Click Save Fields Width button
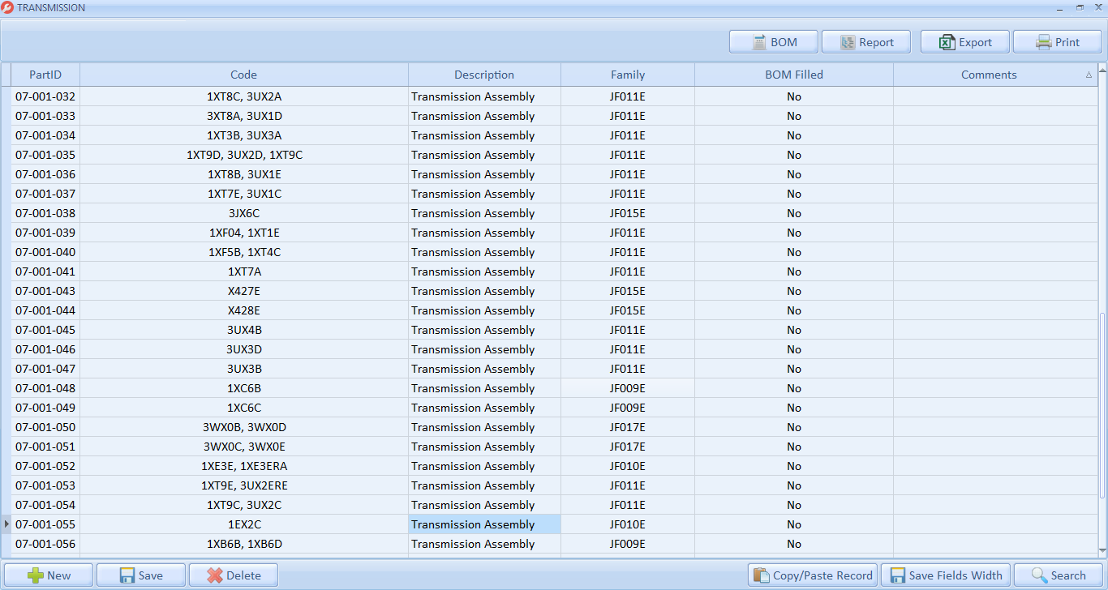This screenshot has width=1108, height=590. 946,575
